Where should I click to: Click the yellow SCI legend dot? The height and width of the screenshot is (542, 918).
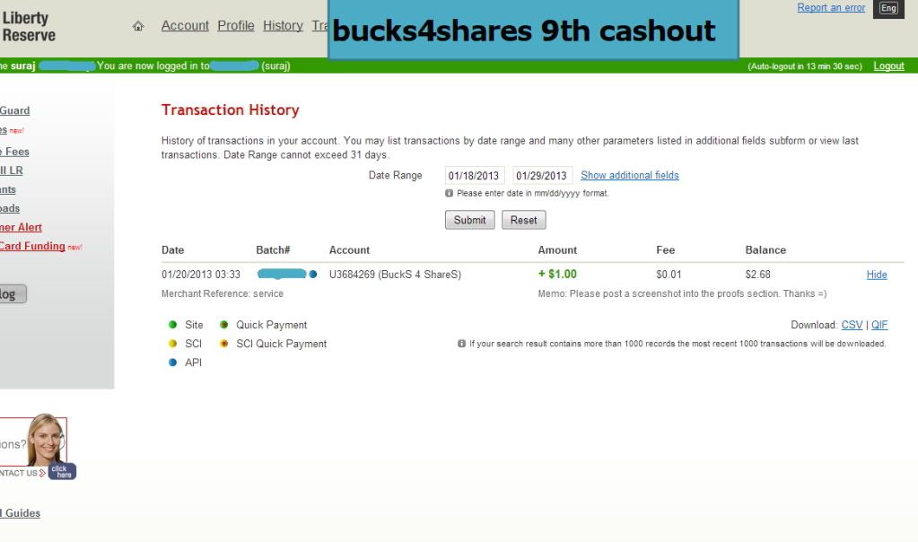172,344
